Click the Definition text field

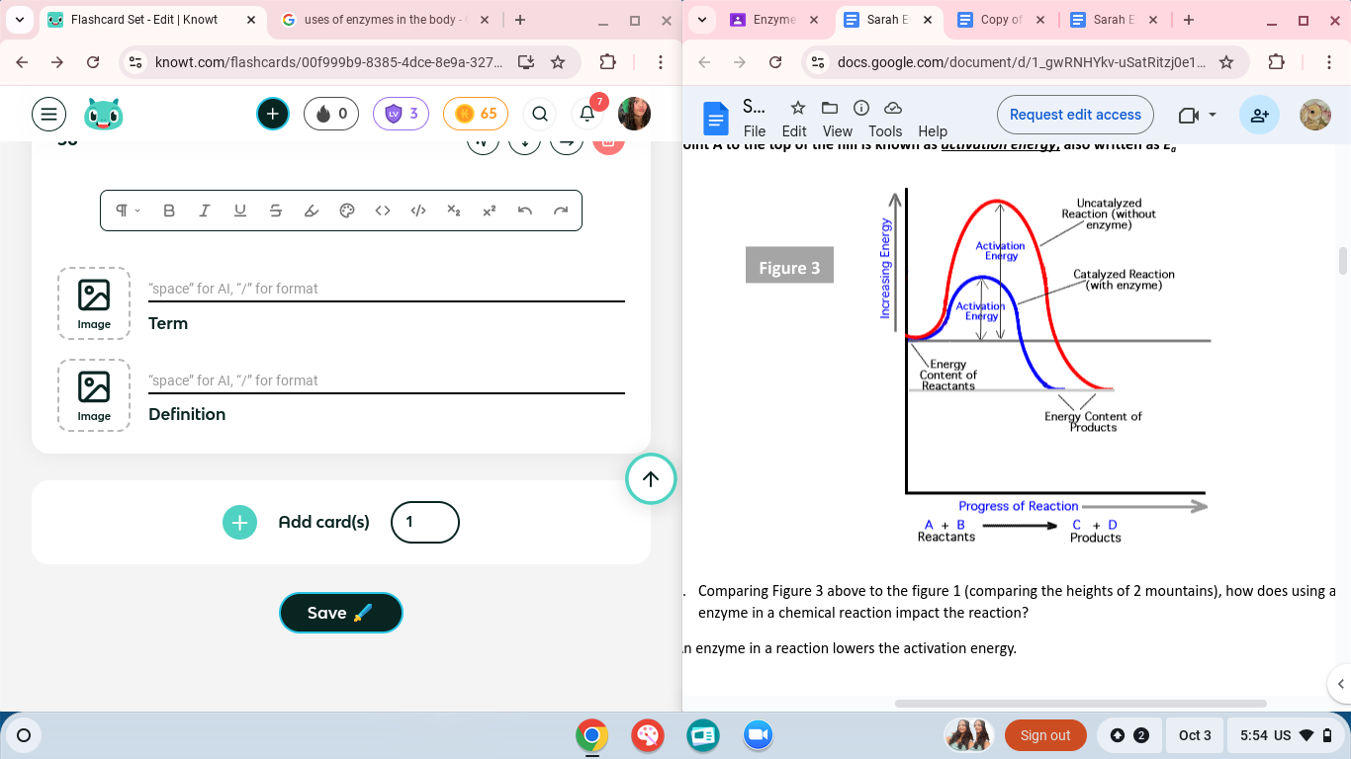click(x=386, y=380)
